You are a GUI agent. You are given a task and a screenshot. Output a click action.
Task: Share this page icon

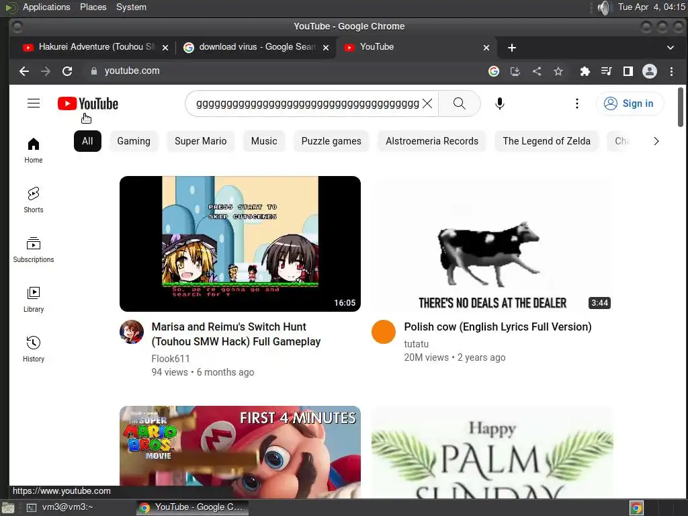point(537,71)
